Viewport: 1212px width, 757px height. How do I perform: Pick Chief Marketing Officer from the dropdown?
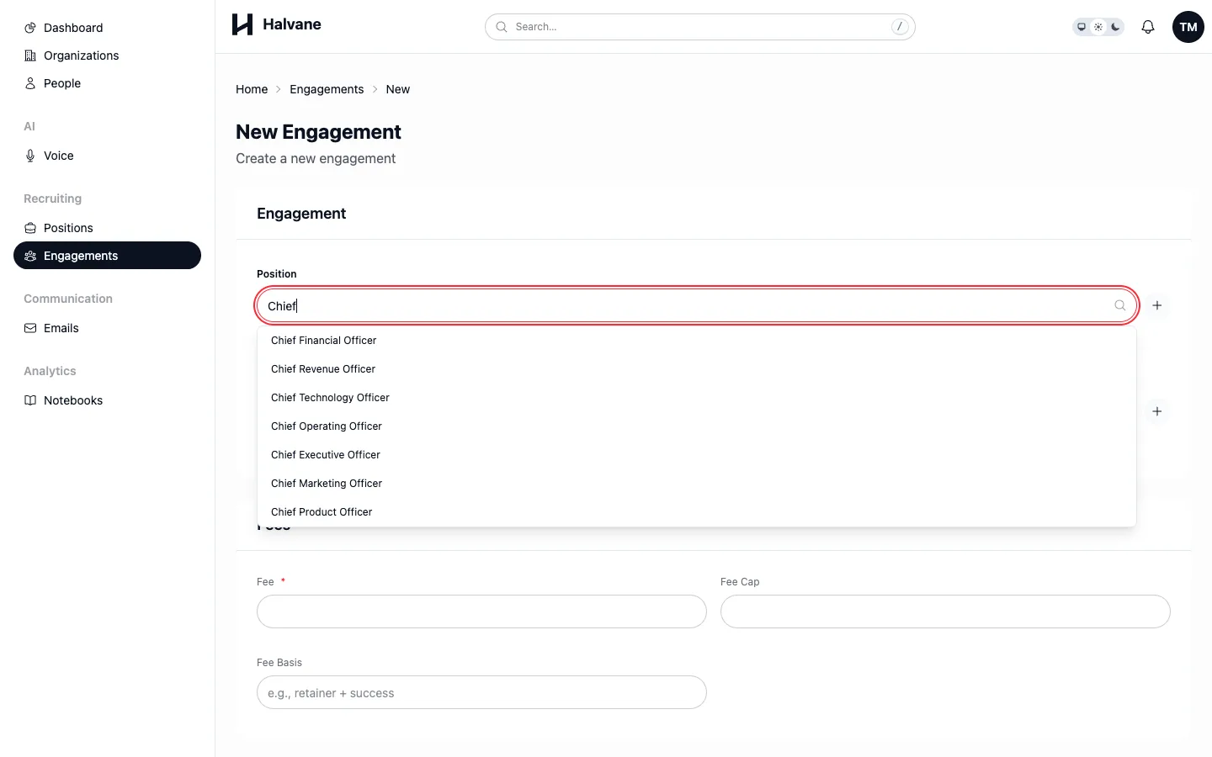(697, 484)
